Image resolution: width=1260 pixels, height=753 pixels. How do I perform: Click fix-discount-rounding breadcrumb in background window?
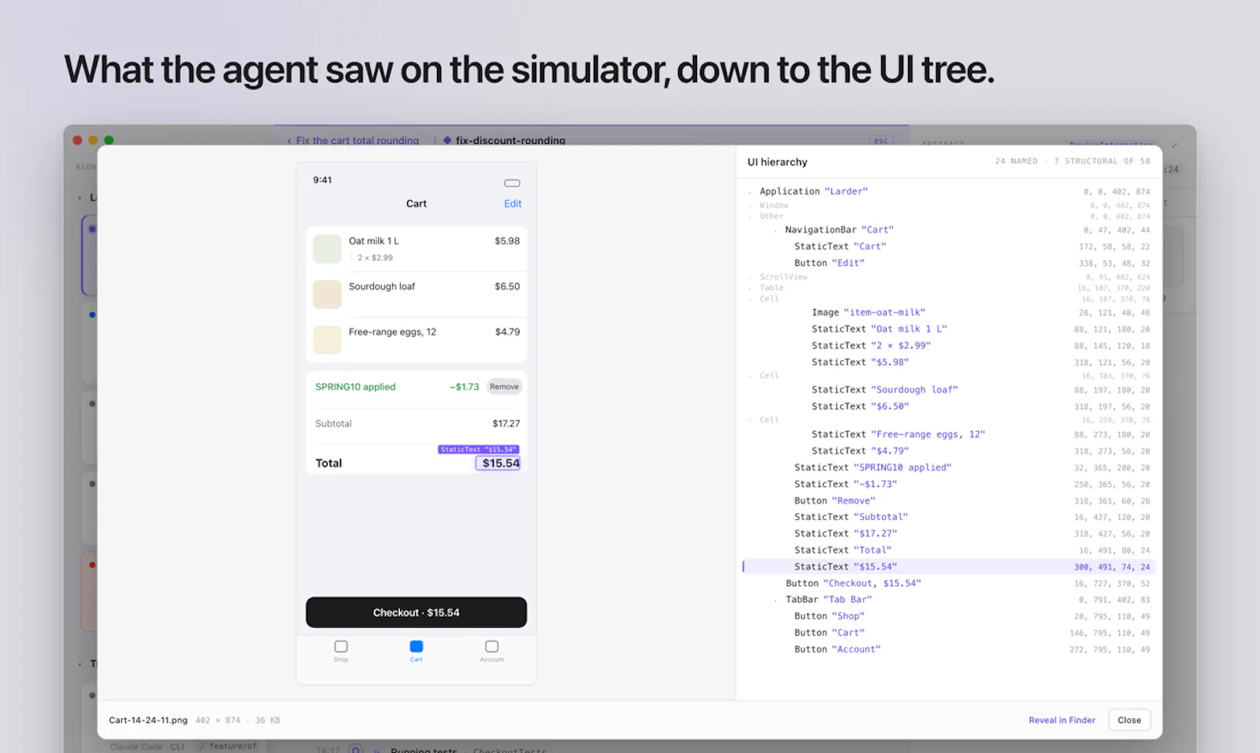tap(510, 140)
